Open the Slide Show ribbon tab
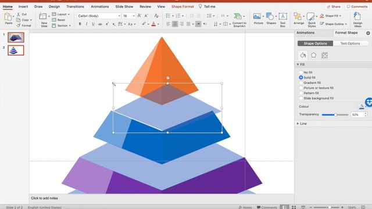The width and height of the screenshot is (372, 209). click(124, 6)
